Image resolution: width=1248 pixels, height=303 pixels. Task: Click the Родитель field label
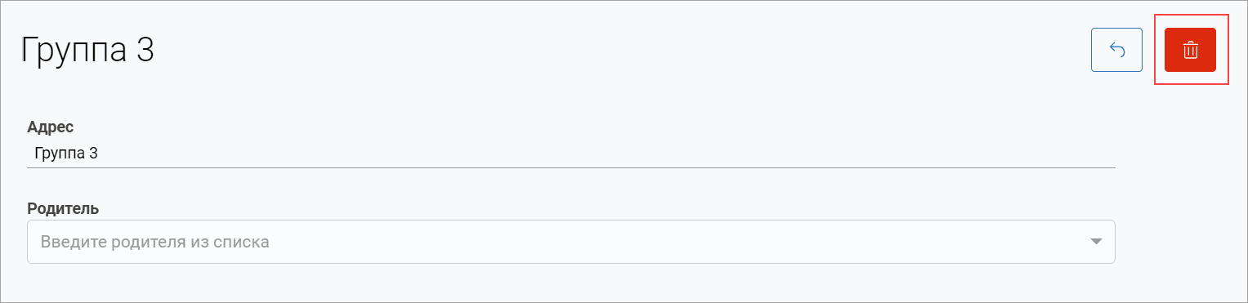pos(63,208)
